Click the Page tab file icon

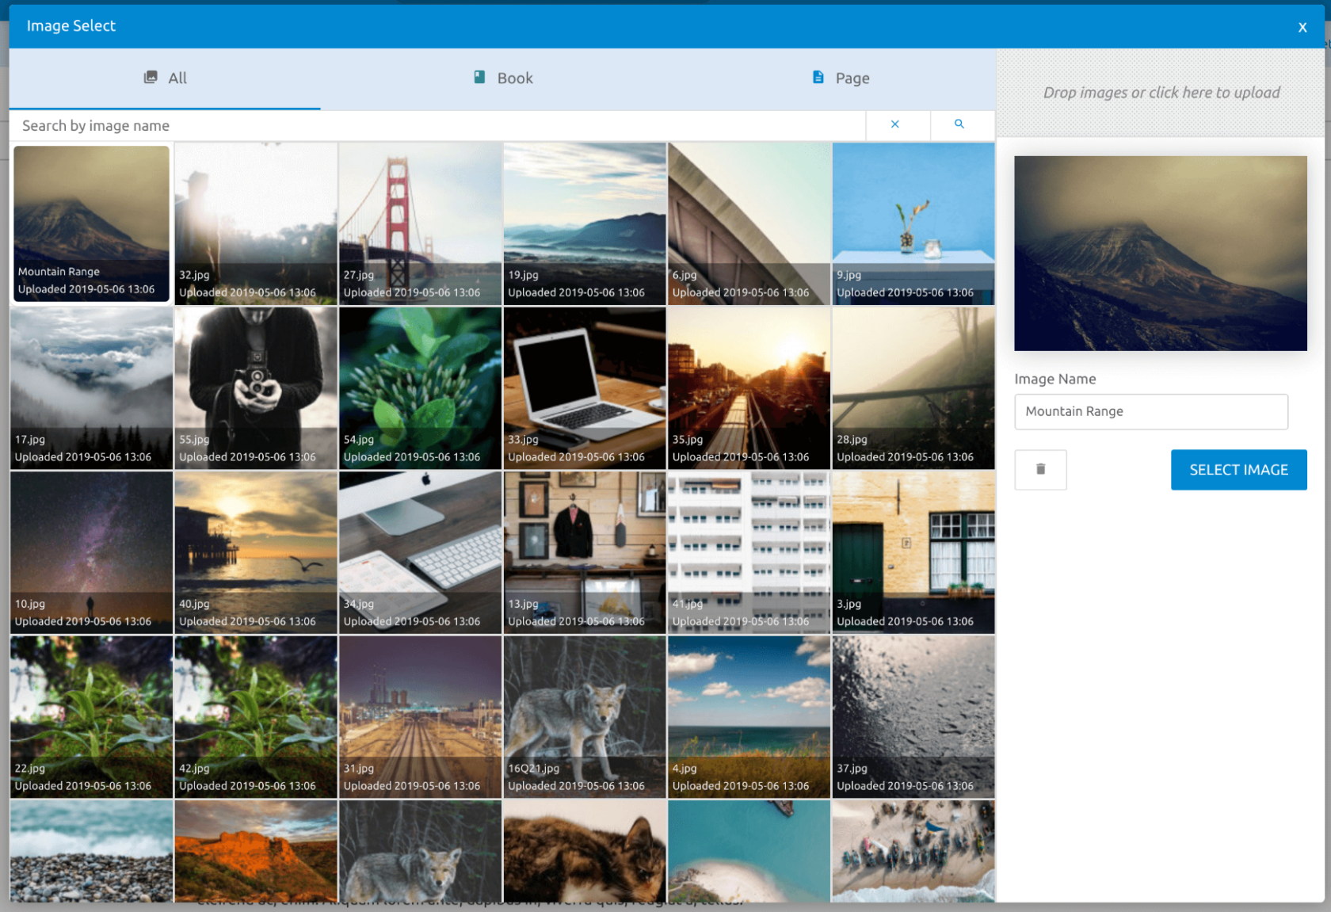(x=818, y=77)
